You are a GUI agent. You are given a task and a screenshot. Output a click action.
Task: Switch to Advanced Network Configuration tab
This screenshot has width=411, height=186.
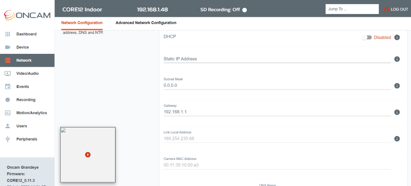pyautogui.click(x=146, y=23)
